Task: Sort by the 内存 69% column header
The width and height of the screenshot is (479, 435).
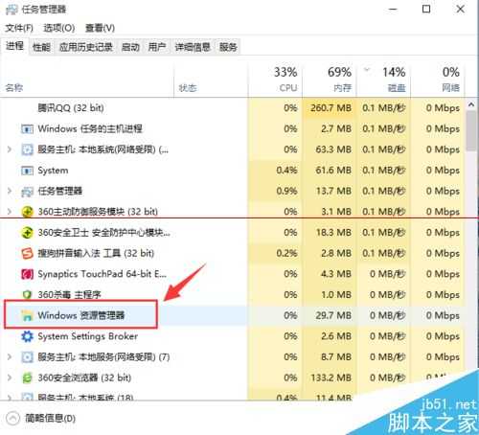Action: pos(330,80)
